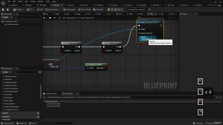Click the Save icon in the toolbar

click(3, 9)
